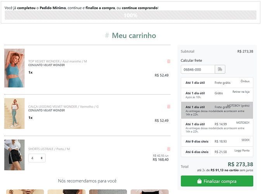261x194 pixels.
Task: Delete Top Velvet Wonder from cart
Action: coord(168,61)
